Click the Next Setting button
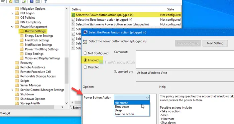Screen dimensions: 234x124 click(x=215, y=43)
